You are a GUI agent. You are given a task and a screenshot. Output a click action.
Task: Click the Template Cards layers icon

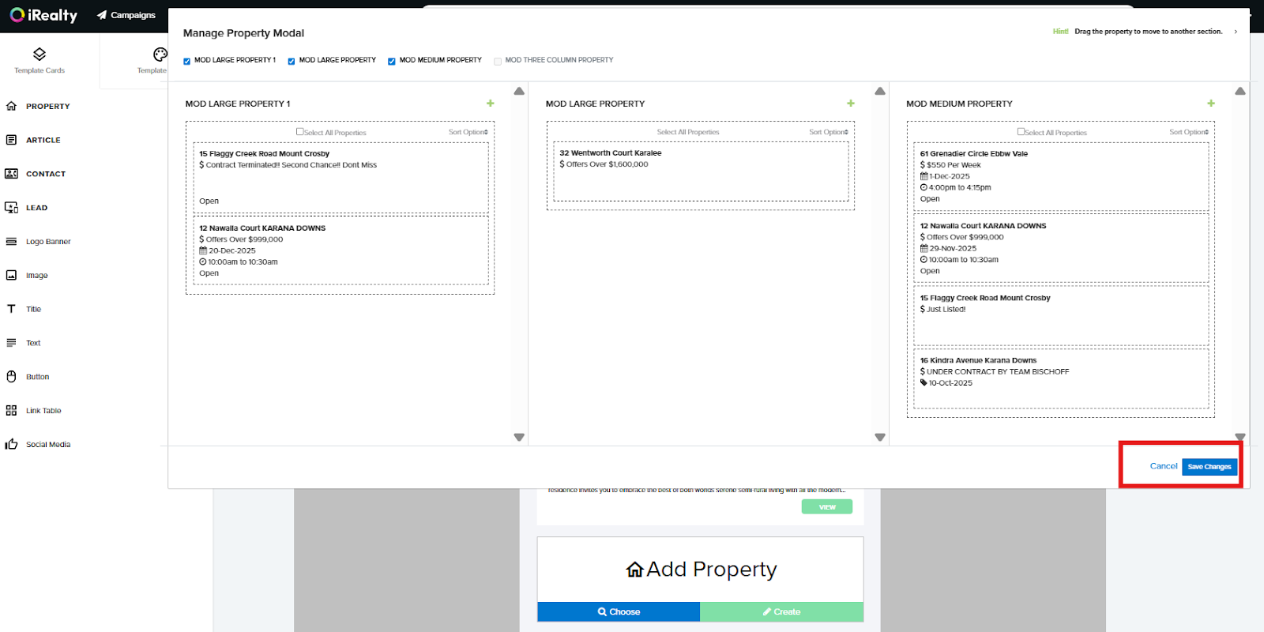coord(39,55)
